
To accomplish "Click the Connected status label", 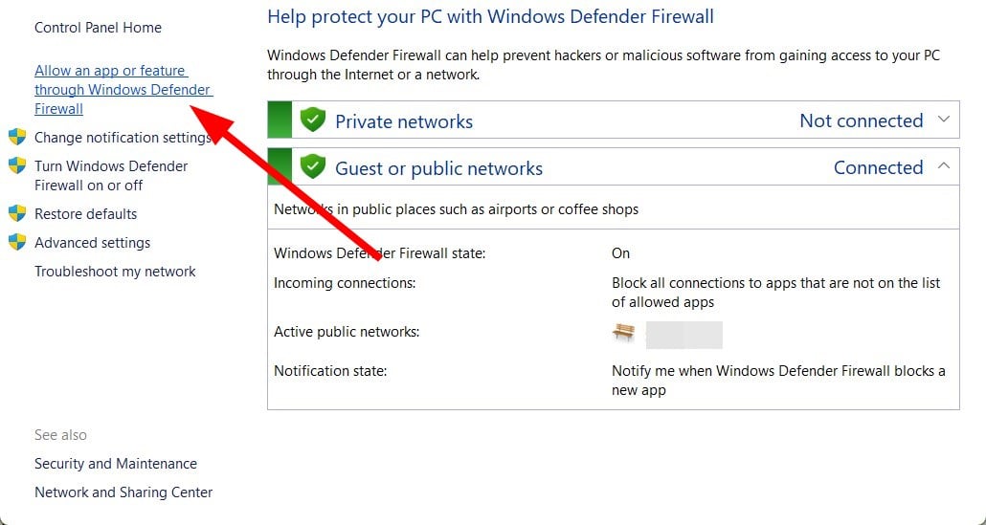I will [x=879, y=167].
